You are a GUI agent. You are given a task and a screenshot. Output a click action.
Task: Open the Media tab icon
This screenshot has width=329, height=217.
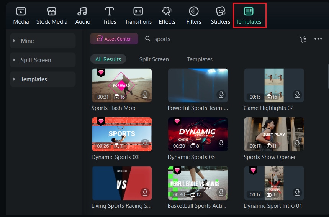(x=21, y=12)
